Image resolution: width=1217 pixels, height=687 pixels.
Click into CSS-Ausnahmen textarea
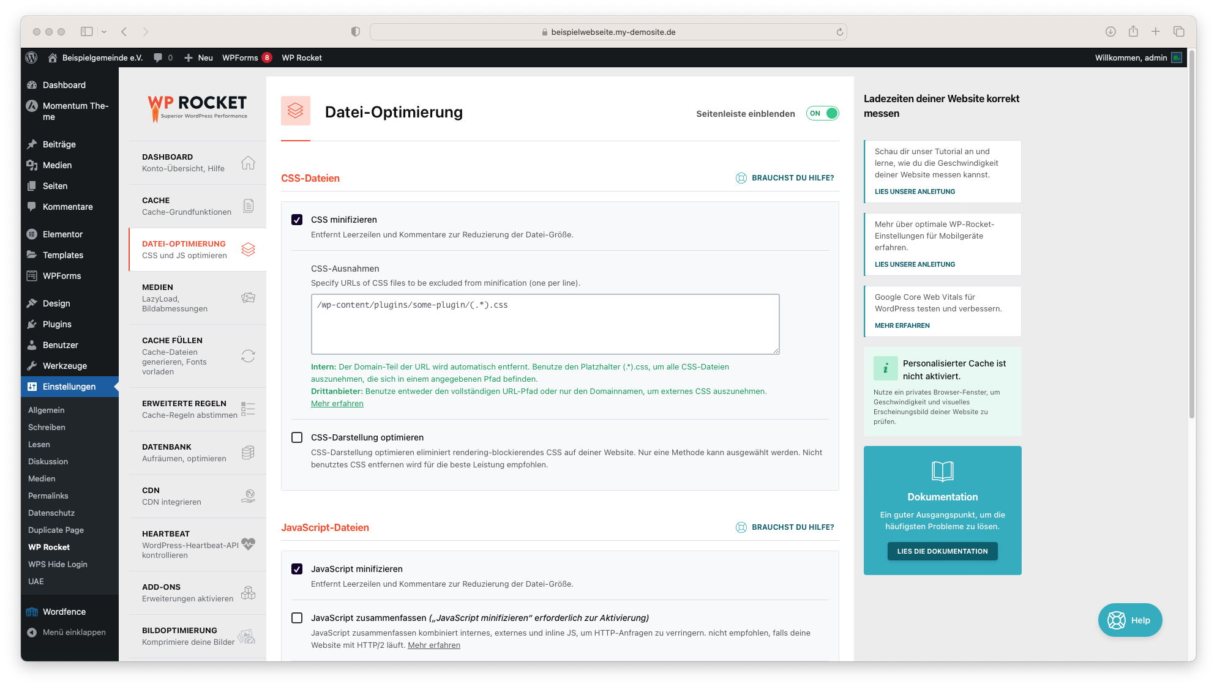(545, 324)
